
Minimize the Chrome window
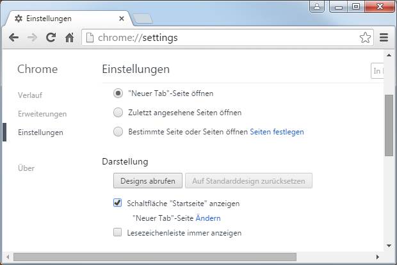(x=339, y=6)
